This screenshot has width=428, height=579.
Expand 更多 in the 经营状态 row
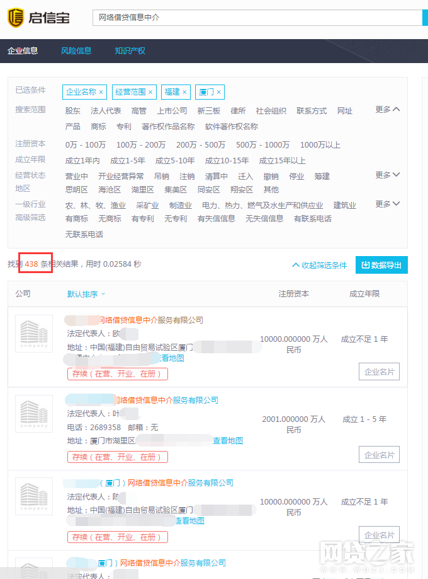[x=388, y=175]
